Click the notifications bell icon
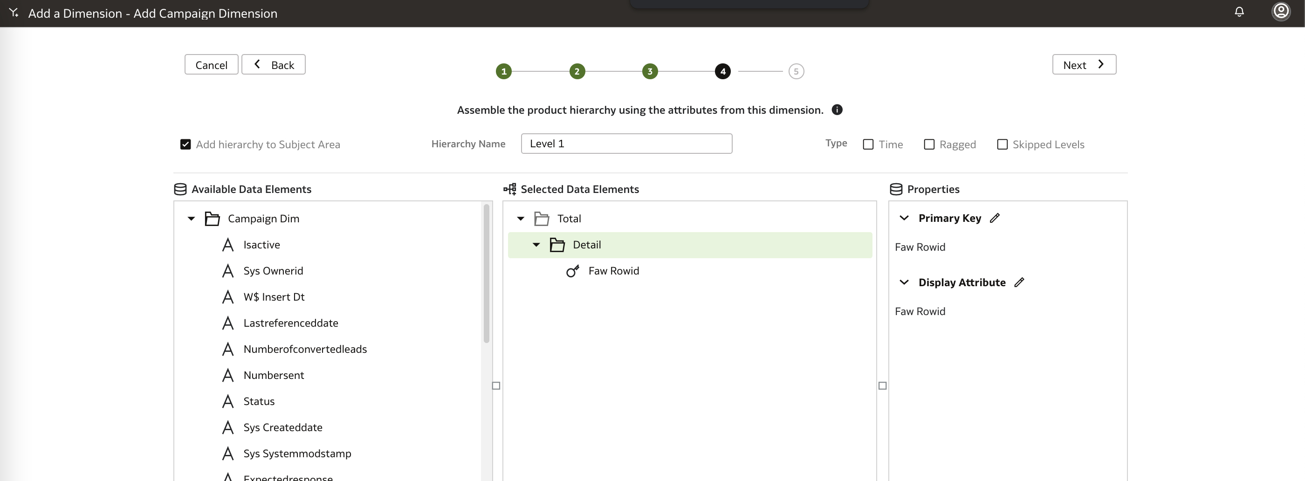The image size is (1305, 481). [x=1239, y=12]
